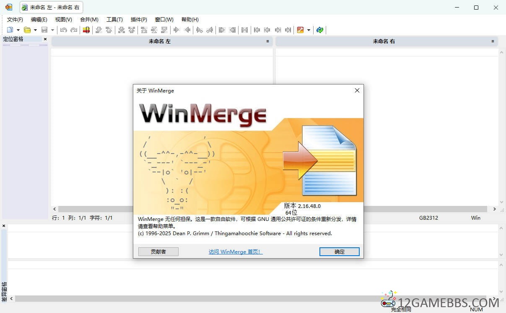Click the 64位 text in About dialog
Viewport: 506px width, 313px height.
point(291,213)
